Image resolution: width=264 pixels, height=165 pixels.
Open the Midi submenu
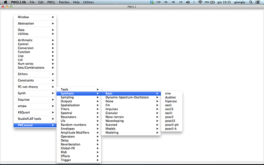pyautogui.click(x=79, y=152)
